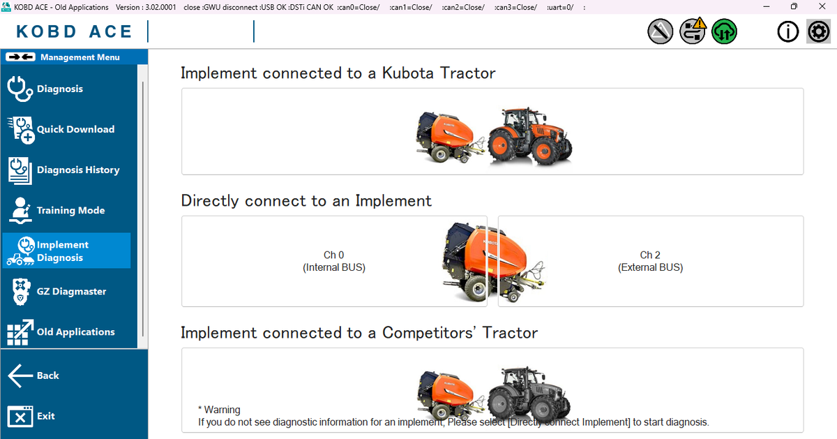The width and height of the screenshot is (837, 439).
Task: Click the green cloud upload icon
Action: (725, 31)
